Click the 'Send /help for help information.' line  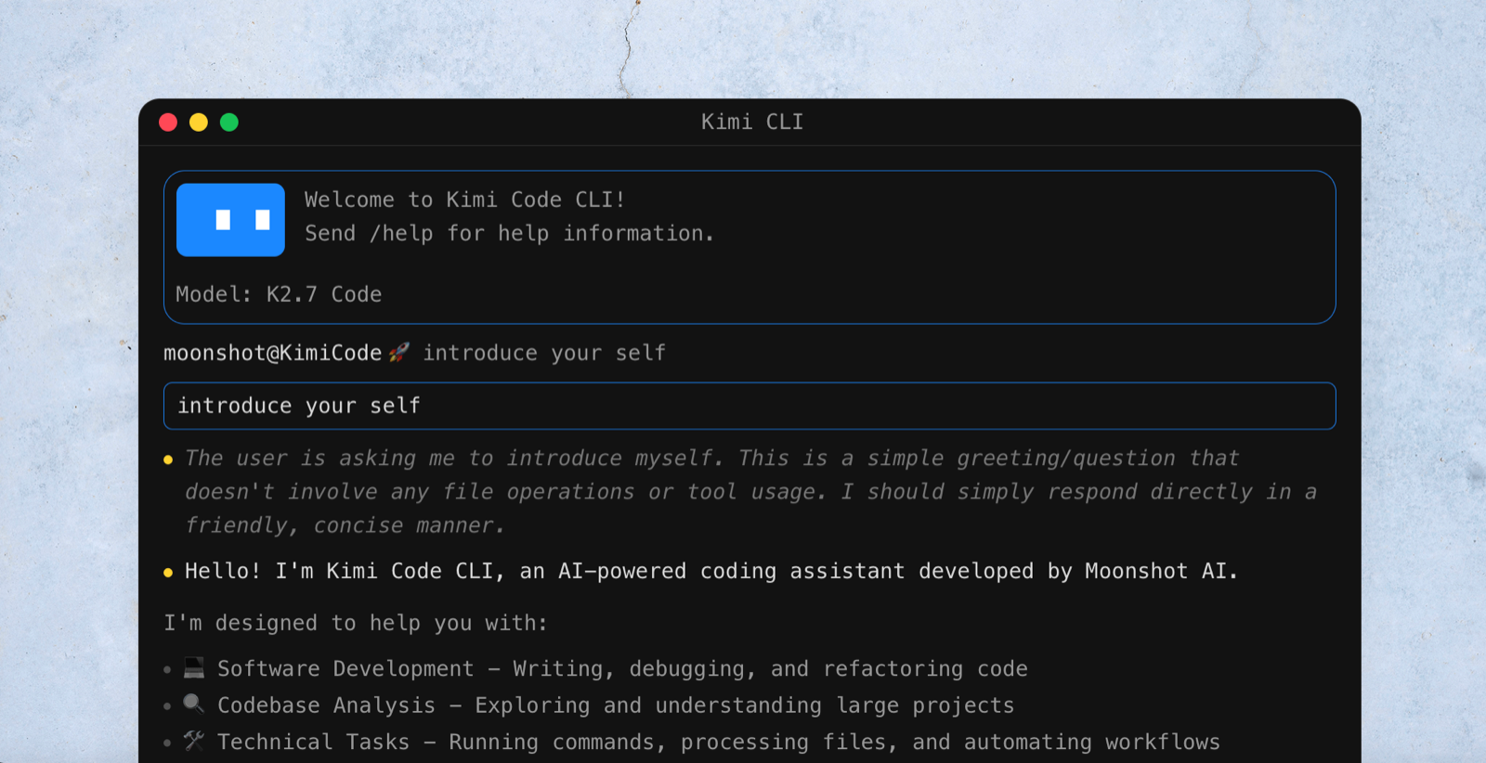pos(510,233)
